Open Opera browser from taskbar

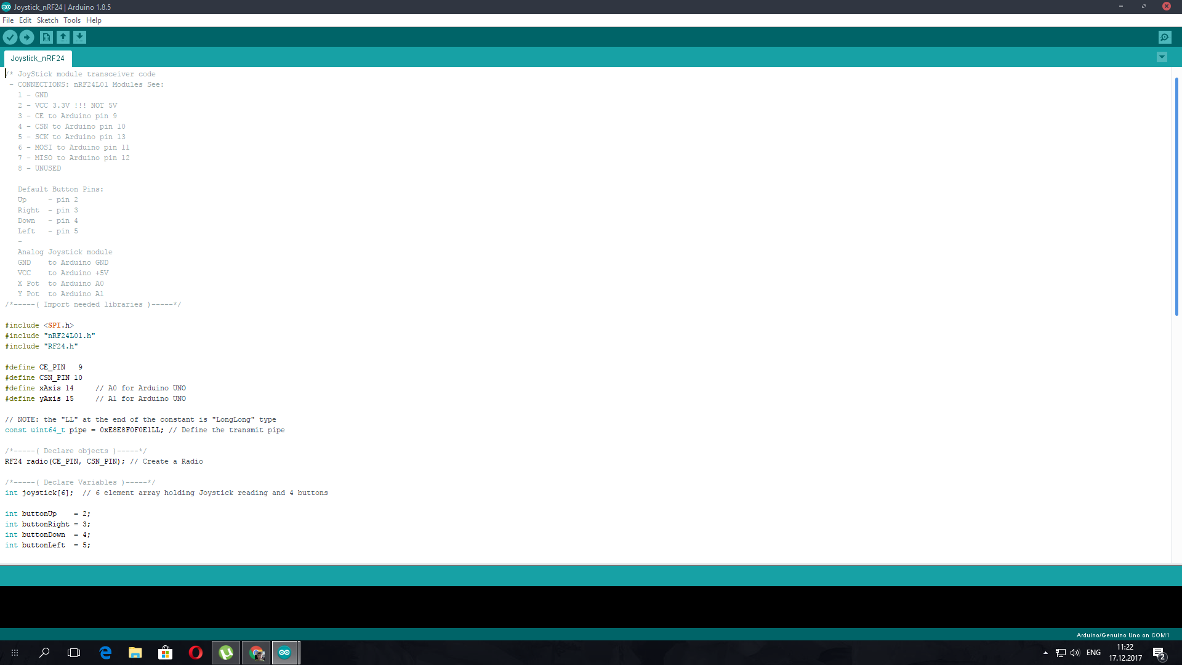point(196,653)
